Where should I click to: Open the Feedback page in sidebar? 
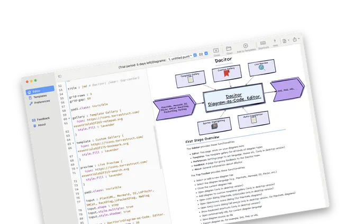point(41,119)
